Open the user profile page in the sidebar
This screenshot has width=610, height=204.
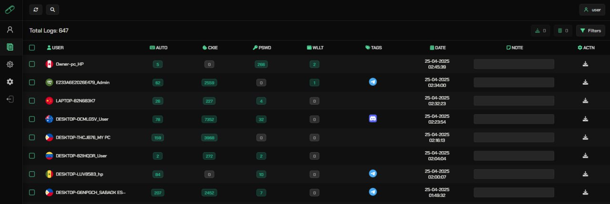click(x=10, y=29)
